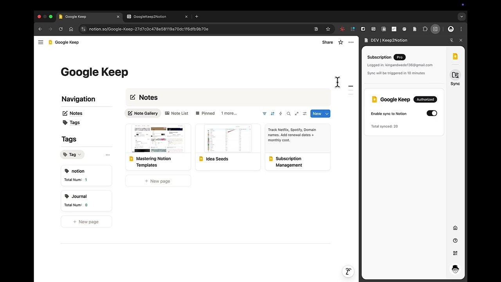
Task: Open view options with the sliders icon
Action: [x=305, y=113]
